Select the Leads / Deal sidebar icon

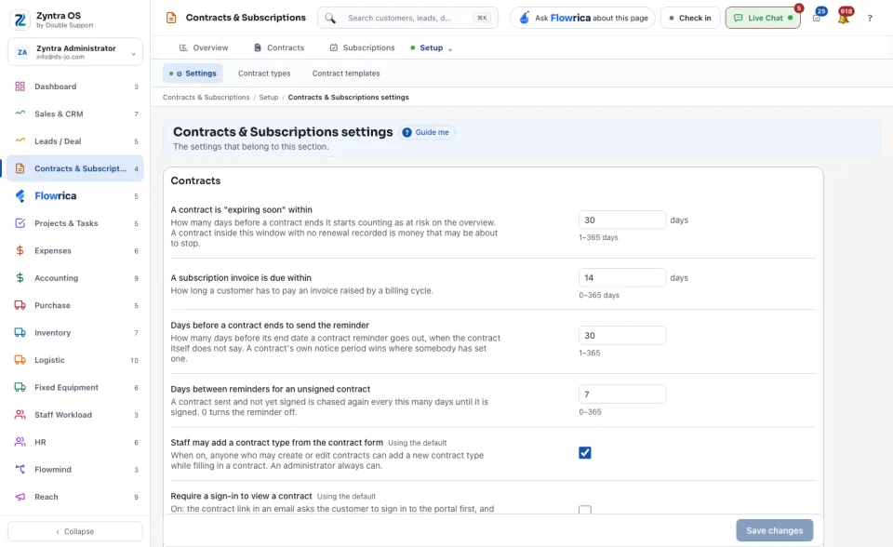pyautogui.click(x=20, y=140)
